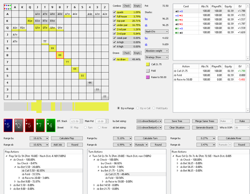Click the Merge Same Trees button

pyautogui.click(x=205, y=121)
